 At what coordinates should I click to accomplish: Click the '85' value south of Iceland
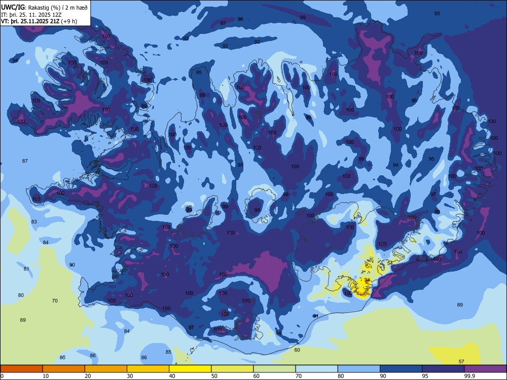168,352
